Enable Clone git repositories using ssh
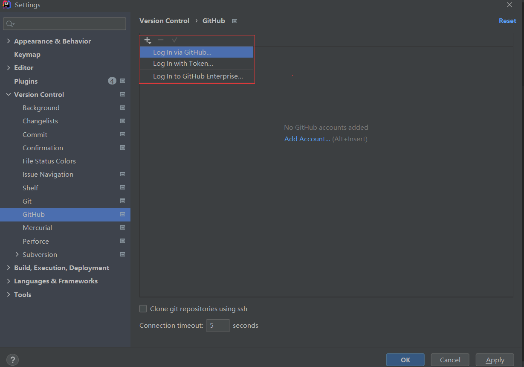 pos(143,309)
